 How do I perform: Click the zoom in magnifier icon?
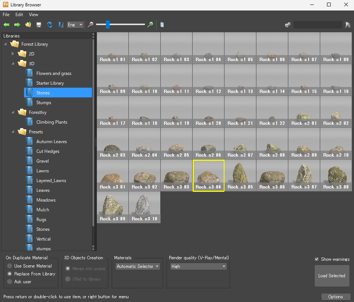150,25
